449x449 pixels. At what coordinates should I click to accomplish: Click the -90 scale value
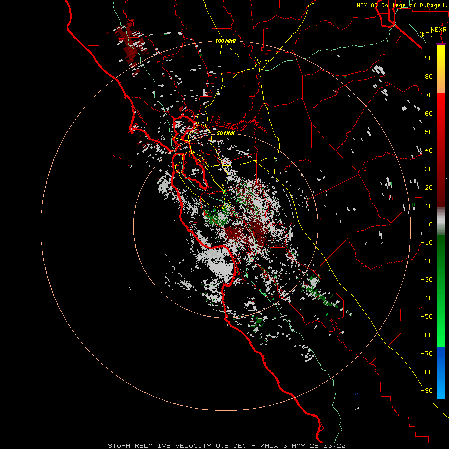(x=427, y=391)
